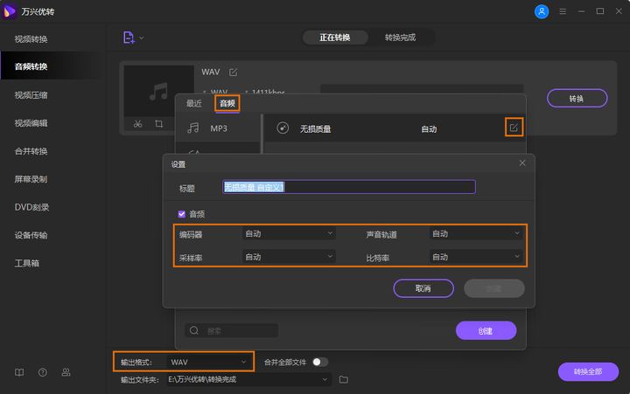The height and width of the screenshot is (394, 630).
Task: Click the edit icon next to WAV title
Action: 233,73
